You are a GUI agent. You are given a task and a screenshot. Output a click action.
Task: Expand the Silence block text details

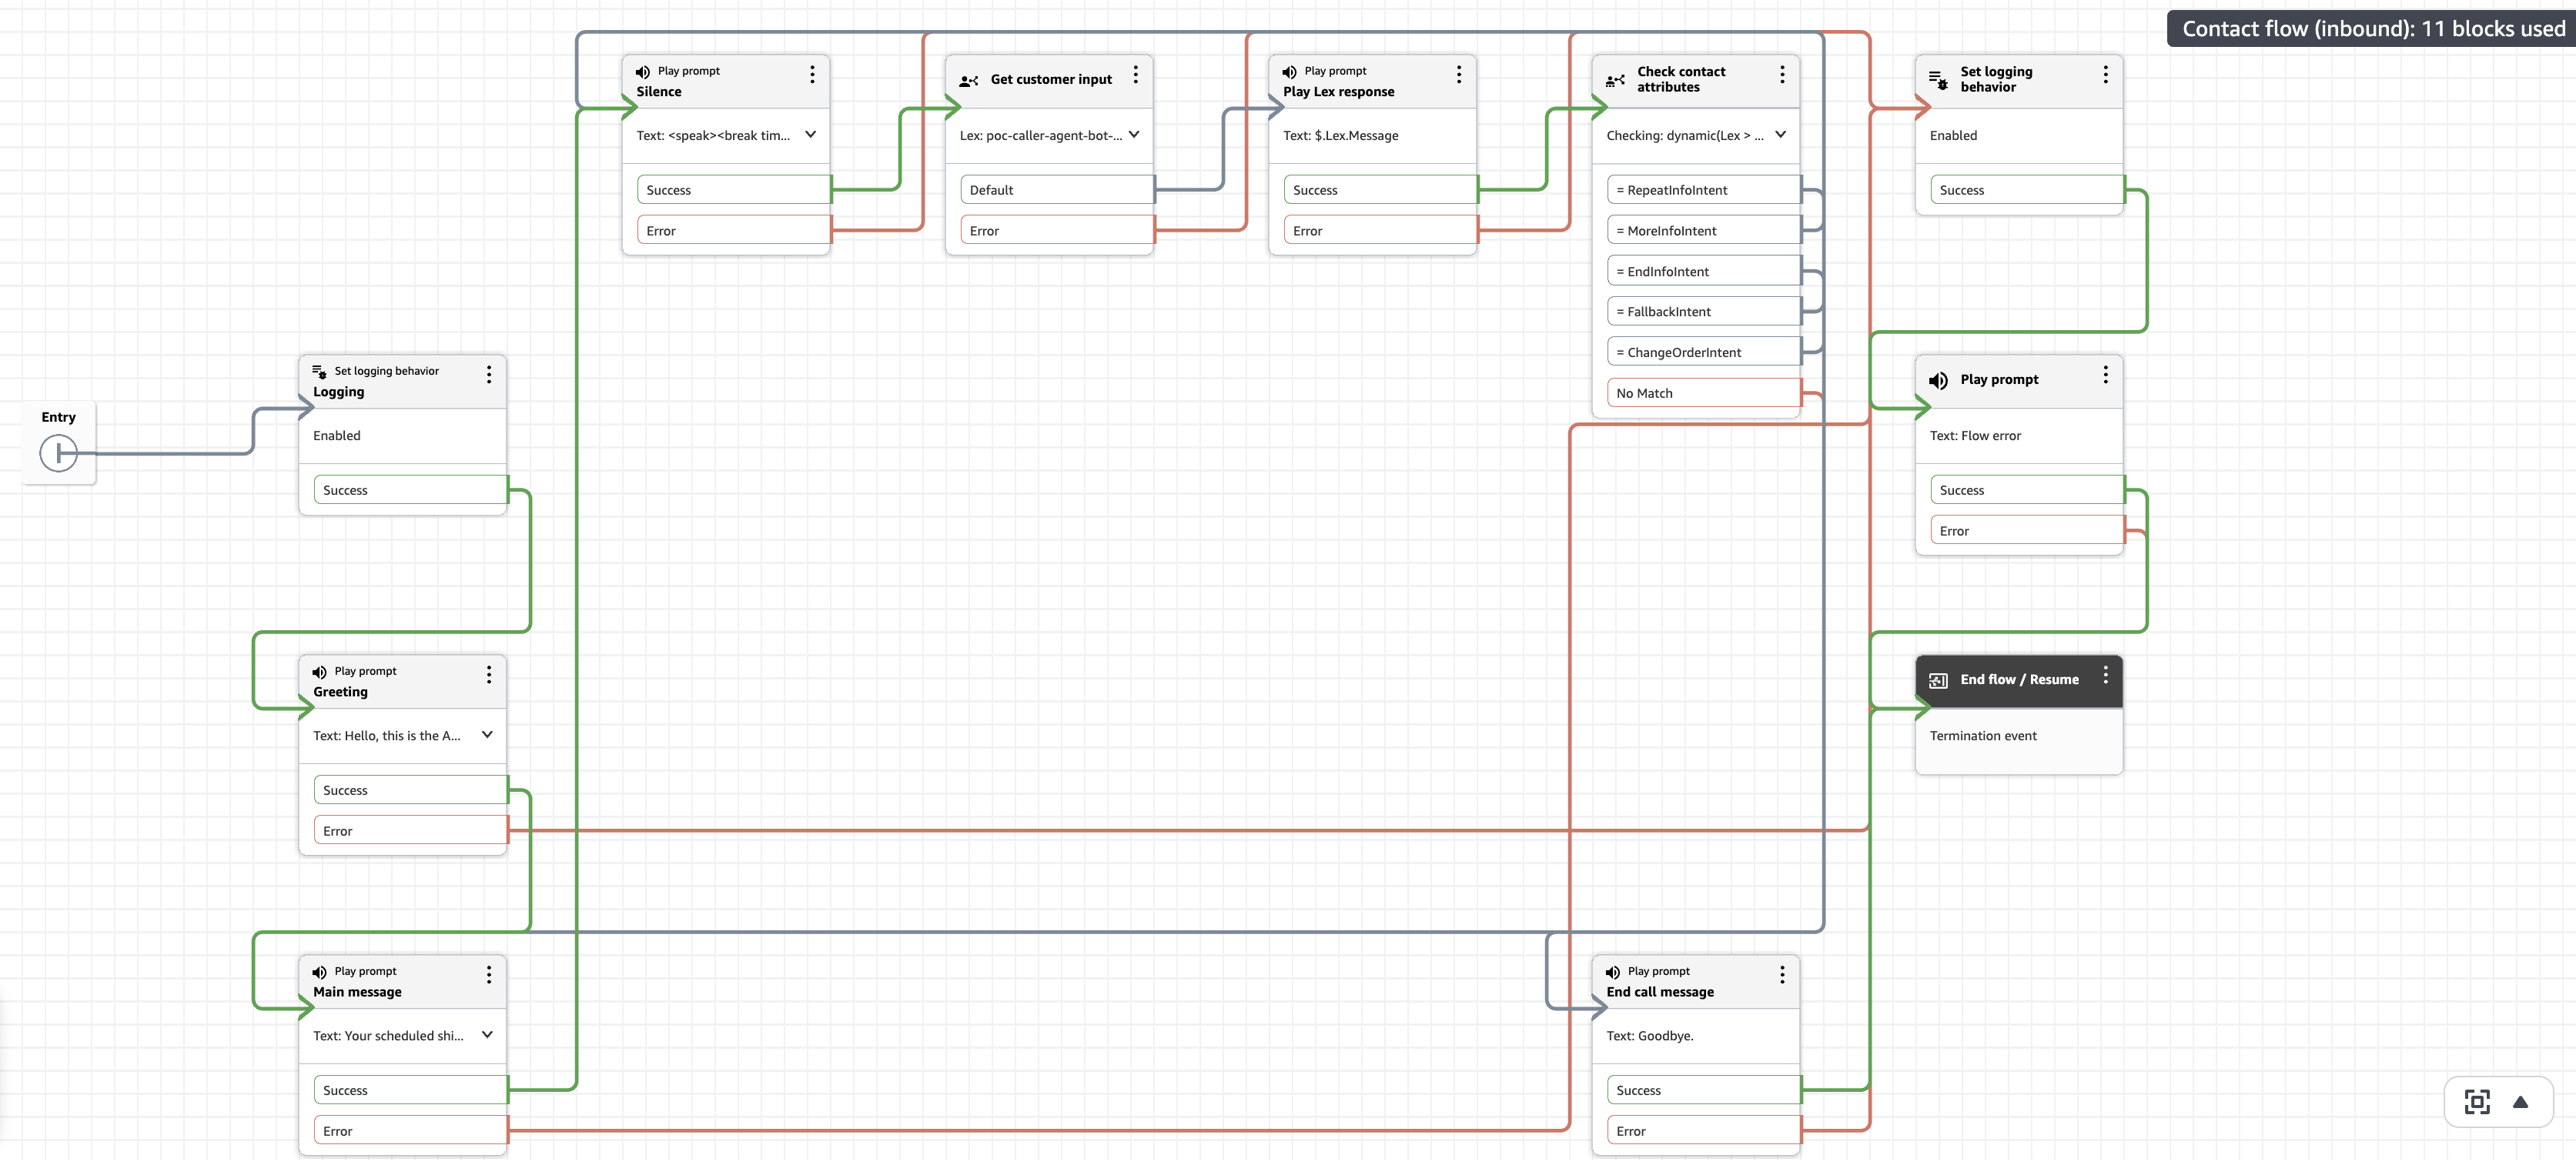[810, 135]
